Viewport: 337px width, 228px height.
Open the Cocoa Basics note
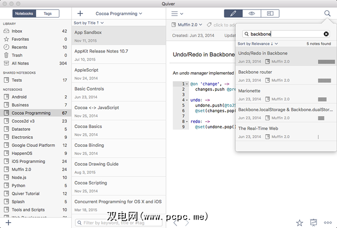(x=119, y=130)
